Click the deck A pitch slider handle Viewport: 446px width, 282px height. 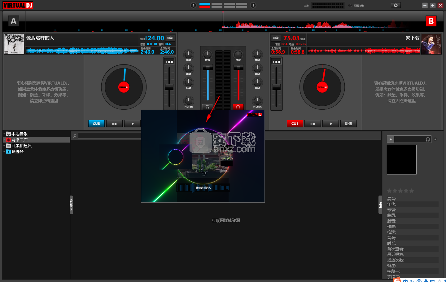169,87
